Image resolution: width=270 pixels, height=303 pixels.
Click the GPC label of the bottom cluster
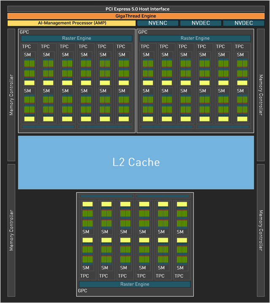tap(83, 291)
